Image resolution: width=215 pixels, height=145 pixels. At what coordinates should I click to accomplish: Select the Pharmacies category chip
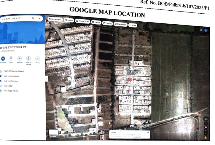[120, 24]
